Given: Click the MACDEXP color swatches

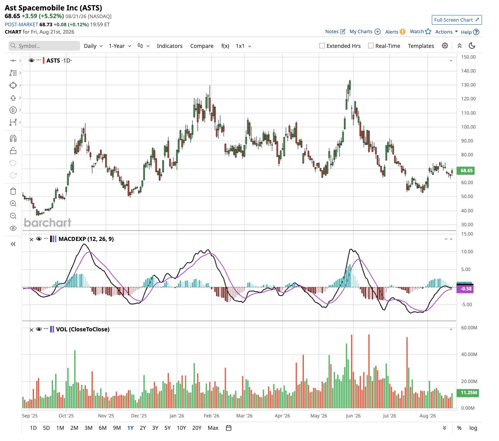Looking at the screenshot, I should (53, 239).
